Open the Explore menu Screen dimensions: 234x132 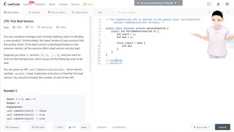coord(27,4)
